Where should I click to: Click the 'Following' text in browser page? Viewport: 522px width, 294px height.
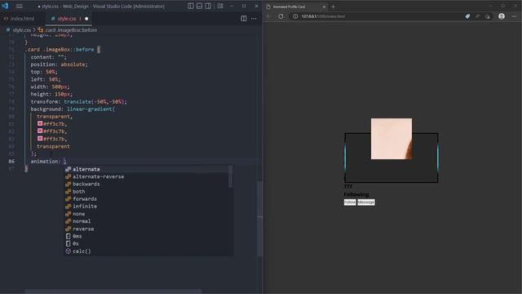tap(356, 194)
